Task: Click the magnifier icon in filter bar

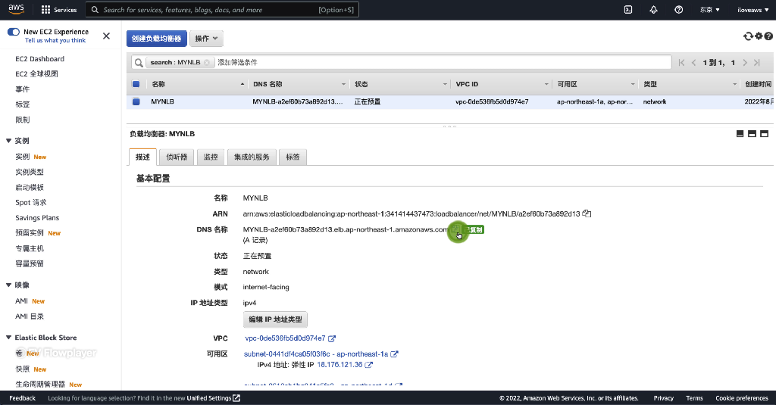Action: pos(139,62)
